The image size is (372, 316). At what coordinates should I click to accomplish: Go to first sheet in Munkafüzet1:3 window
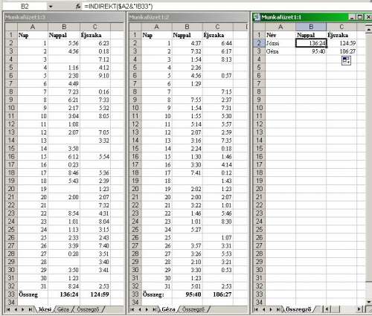(x=8, y=309)
